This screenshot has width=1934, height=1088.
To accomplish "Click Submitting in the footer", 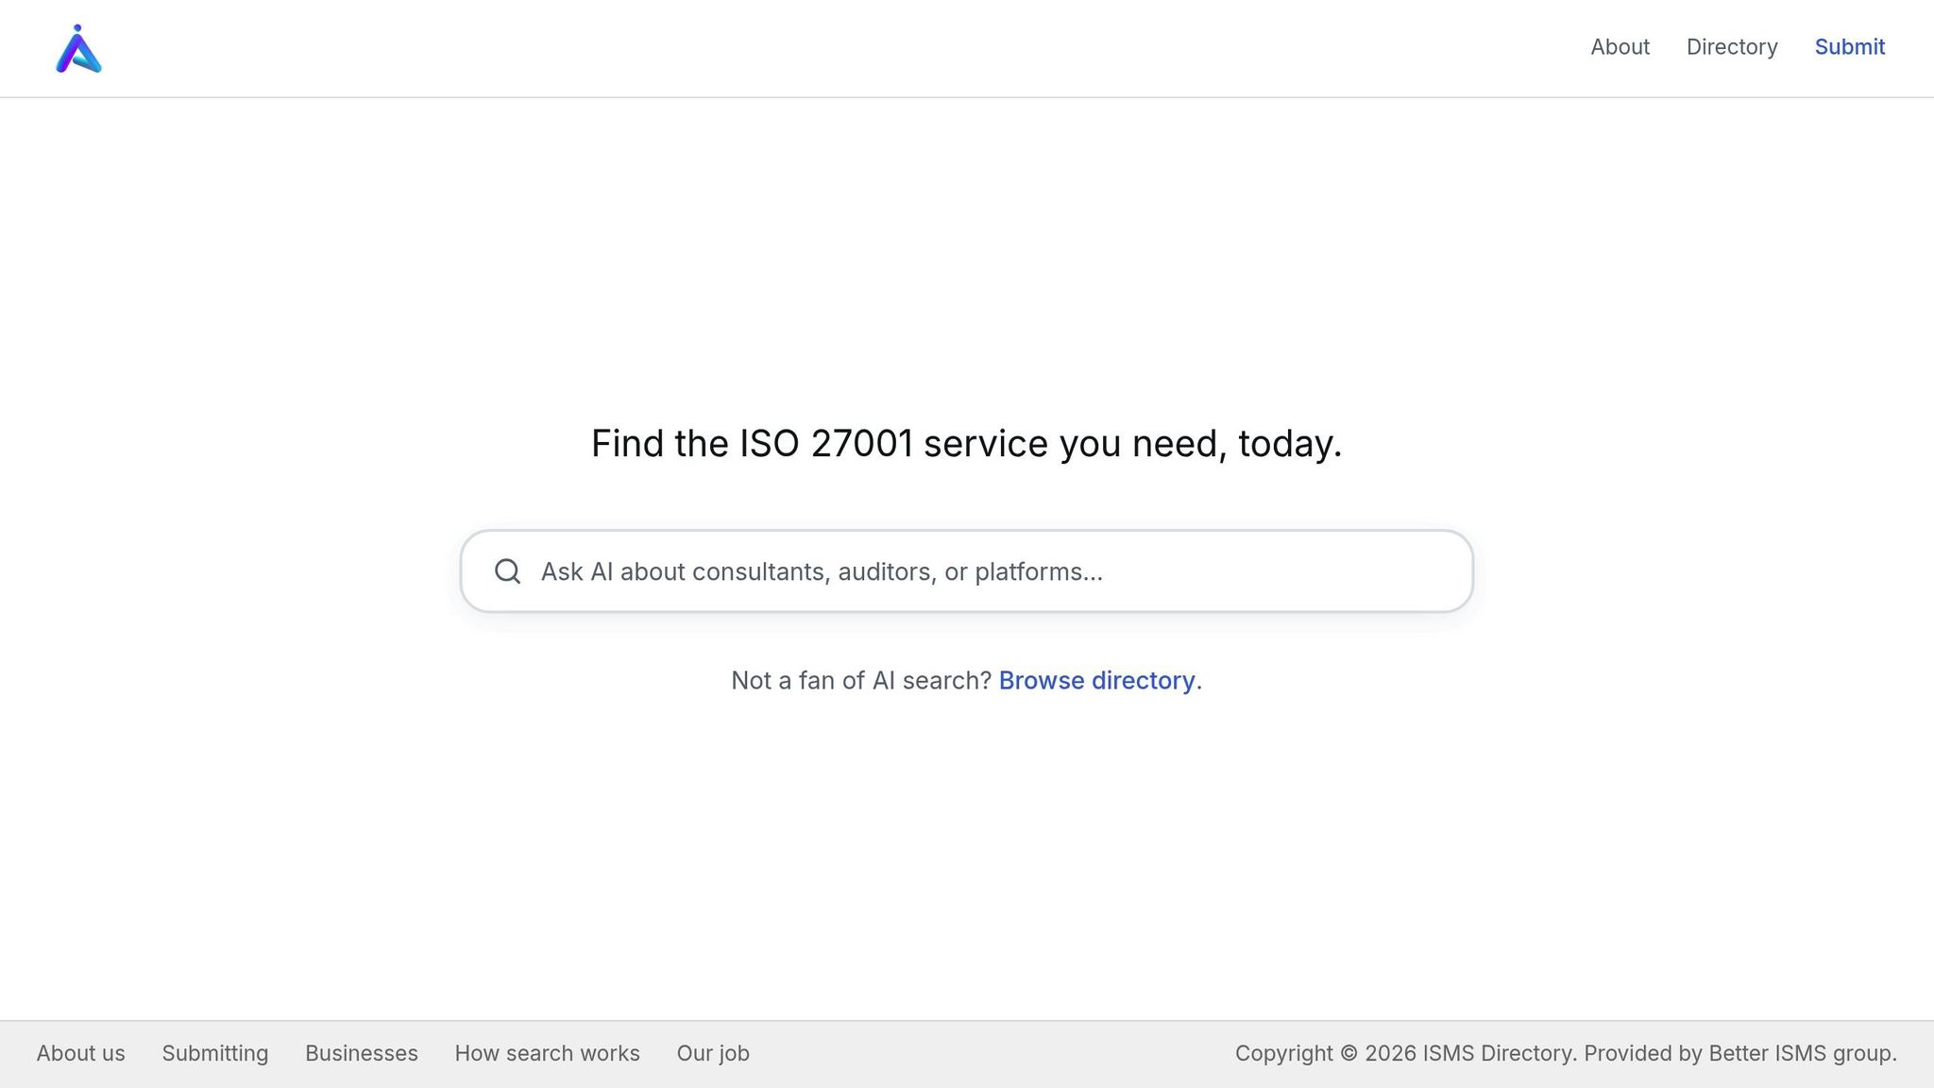I will (214, 1052).
